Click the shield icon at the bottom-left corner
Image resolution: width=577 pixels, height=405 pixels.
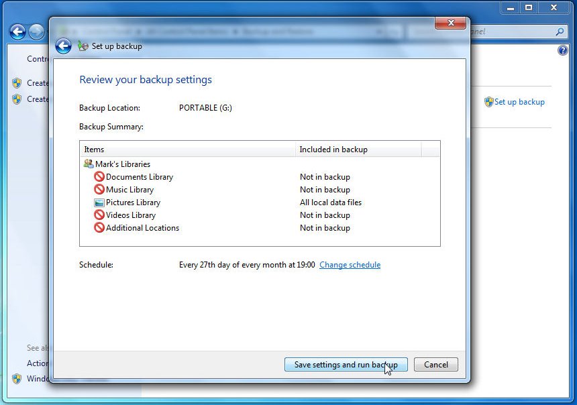coord(17,379)
